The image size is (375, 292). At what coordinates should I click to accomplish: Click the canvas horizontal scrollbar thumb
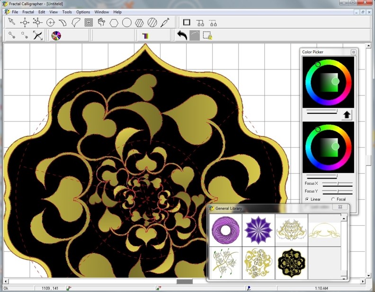pyautogui.click(x=184, y=282)
